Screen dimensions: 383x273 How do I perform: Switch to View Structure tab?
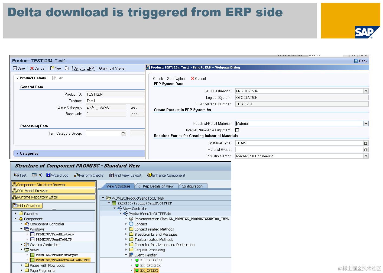click(x=118, y=186)
